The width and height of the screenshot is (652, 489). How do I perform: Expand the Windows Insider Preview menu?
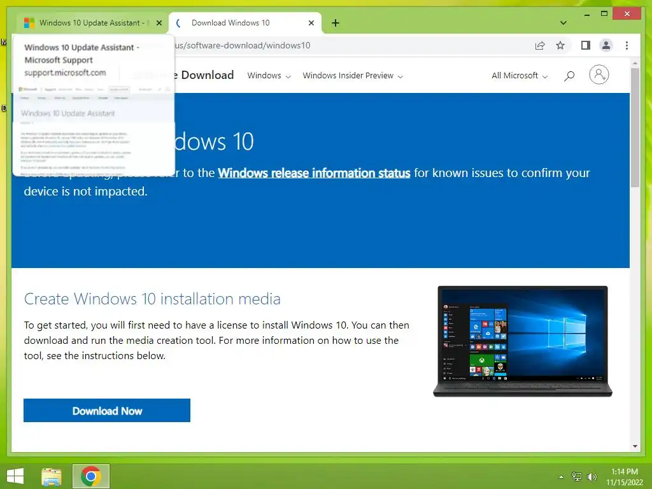click(353, 76)
